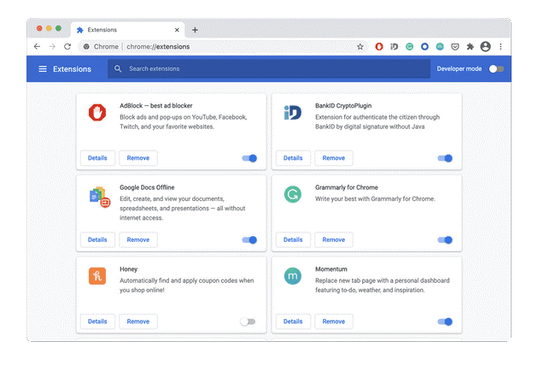Remove Google Docs Offline extension
Viewport: 538px width, 377px height.
(x=138, y=239)
